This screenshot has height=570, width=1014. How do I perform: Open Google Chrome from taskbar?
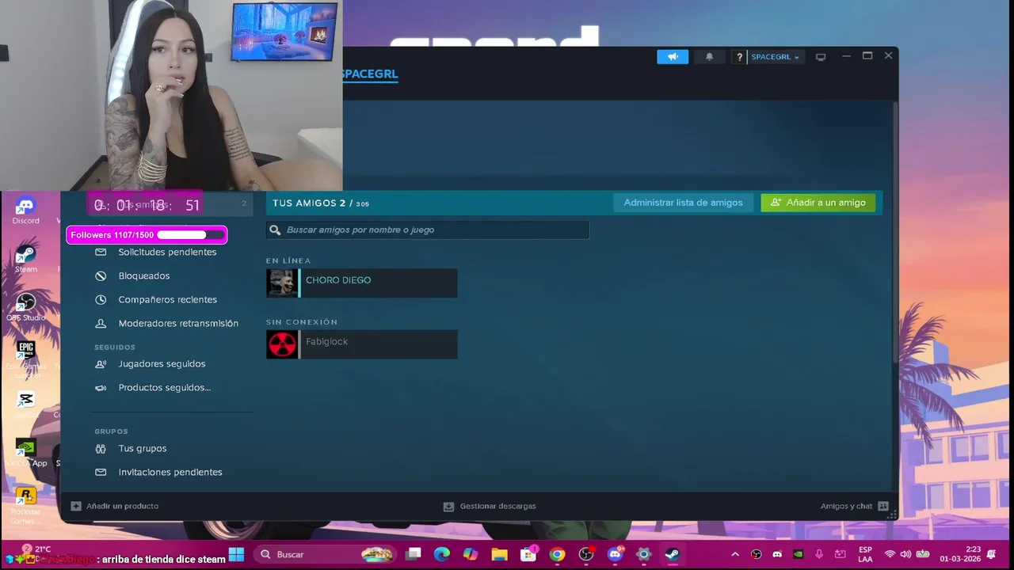pyautogui.click(x=557, y=554)
